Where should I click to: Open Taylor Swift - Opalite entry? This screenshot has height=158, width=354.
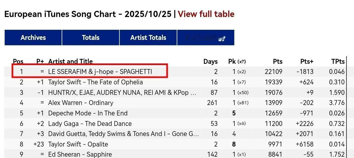pos(78,144)
